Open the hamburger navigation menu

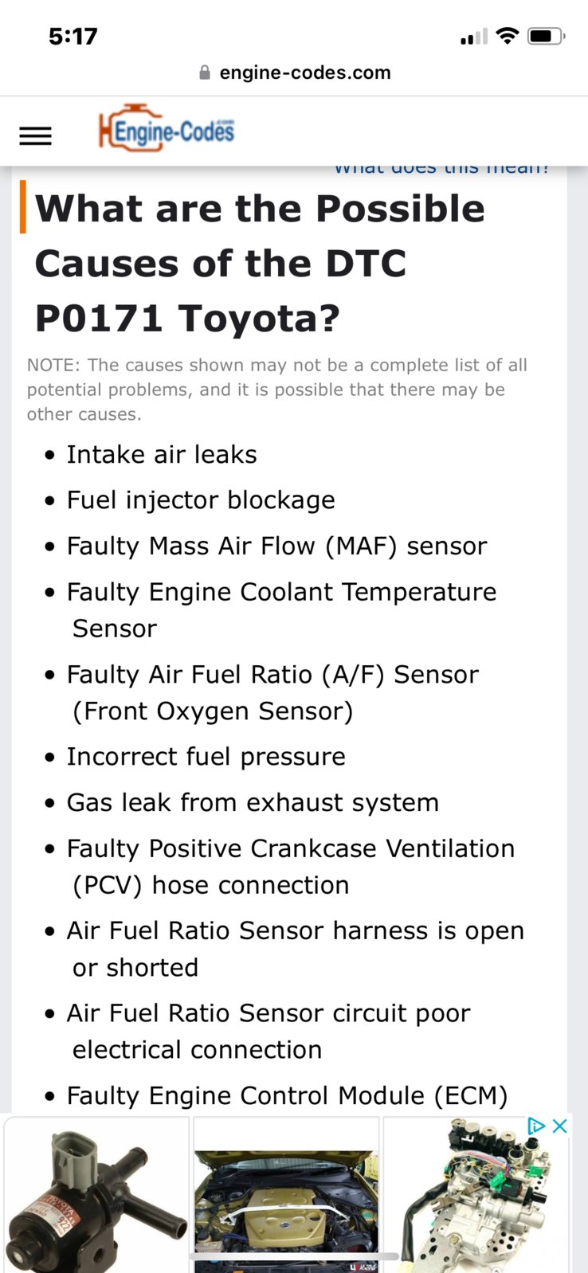[35, 136]
